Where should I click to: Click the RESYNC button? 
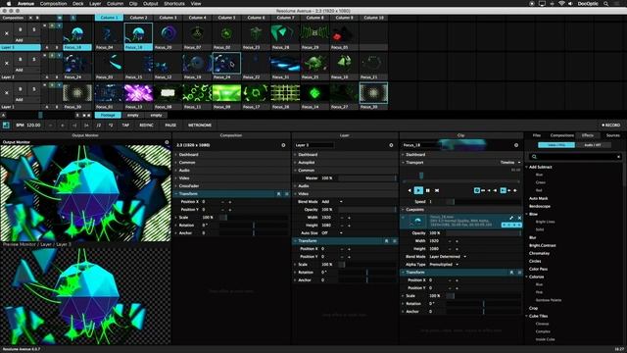146,126
